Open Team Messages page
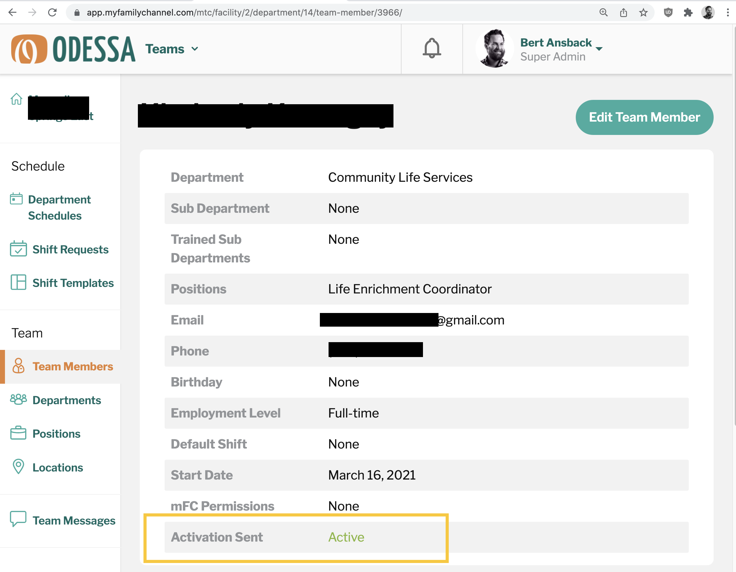The width and height of the screenshot is (736, 572). pyautogui.click(x=74, y=521)
